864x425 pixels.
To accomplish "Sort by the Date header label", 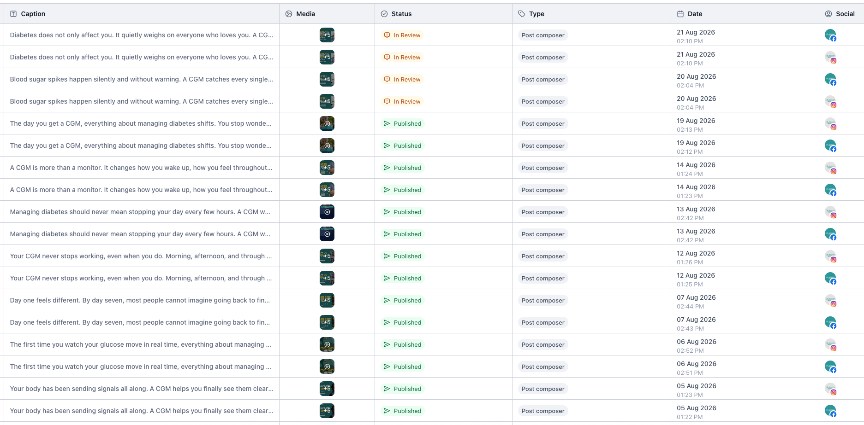I will click(x=695, y=14).
